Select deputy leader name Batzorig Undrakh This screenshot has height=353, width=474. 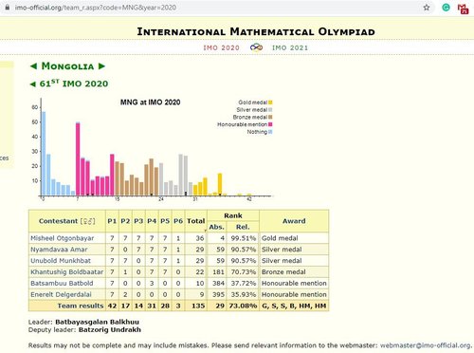pyautogui.click(x=110, y=330)
